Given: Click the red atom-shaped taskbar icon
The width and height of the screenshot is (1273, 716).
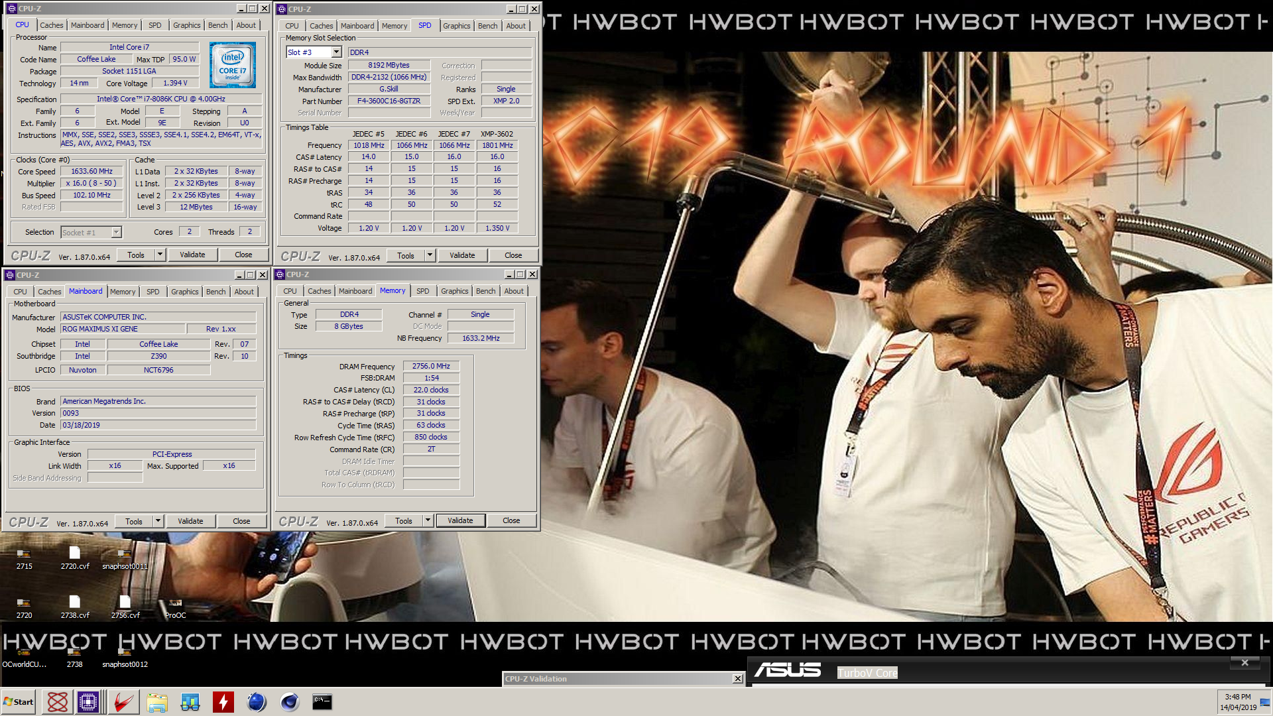Looking at the screenshot, I should click(58, 701).
